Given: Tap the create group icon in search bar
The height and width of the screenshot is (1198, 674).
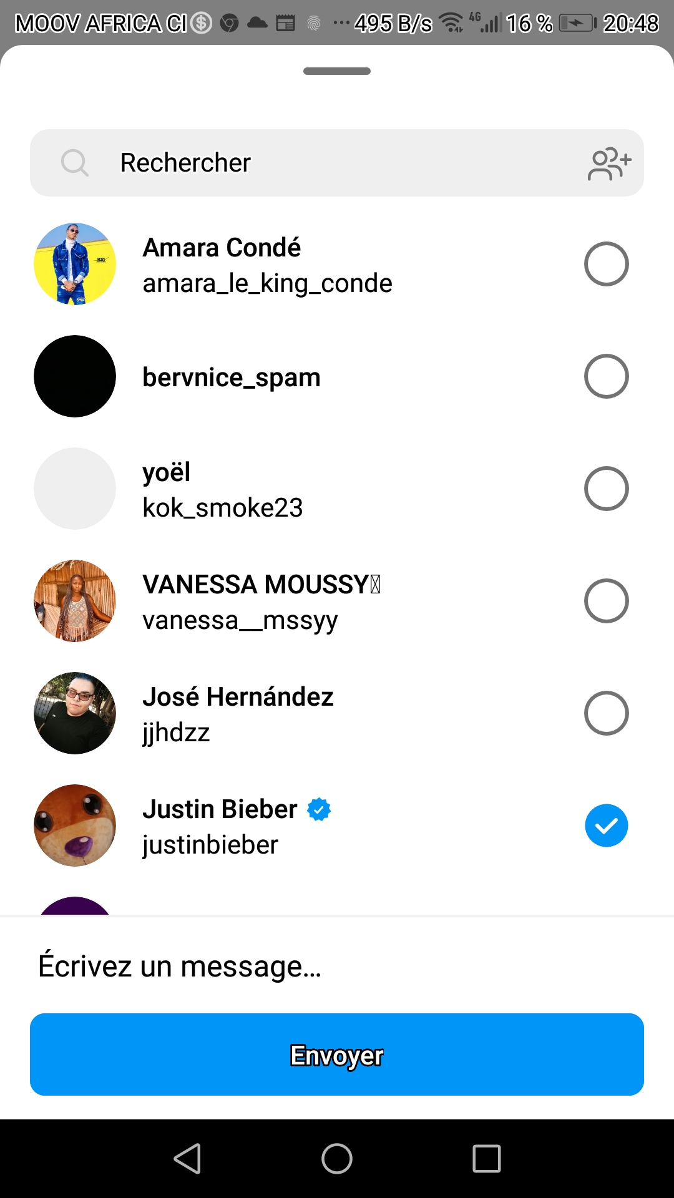Looking at the screenshot, I should 609,163.
